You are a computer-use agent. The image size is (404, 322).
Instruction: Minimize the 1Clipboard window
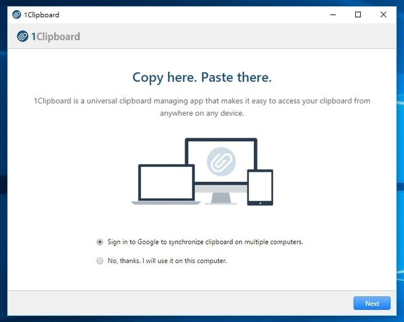point(332,15)
